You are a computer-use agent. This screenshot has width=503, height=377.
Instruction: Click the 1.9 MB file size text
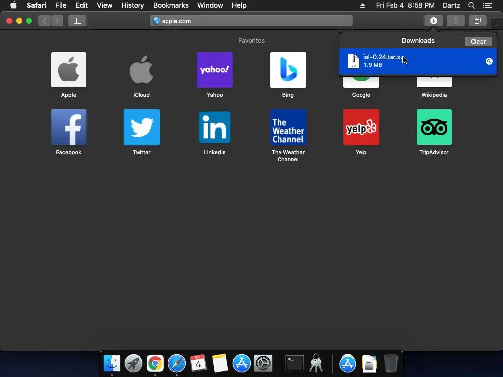click(x=372, y=65)
